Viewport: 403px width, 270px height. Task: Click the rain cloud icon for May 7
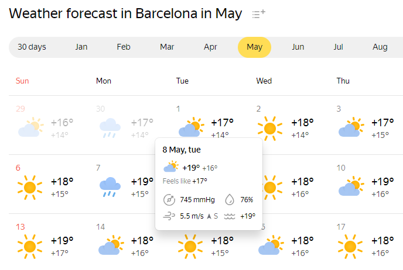(x=110, y=187)
